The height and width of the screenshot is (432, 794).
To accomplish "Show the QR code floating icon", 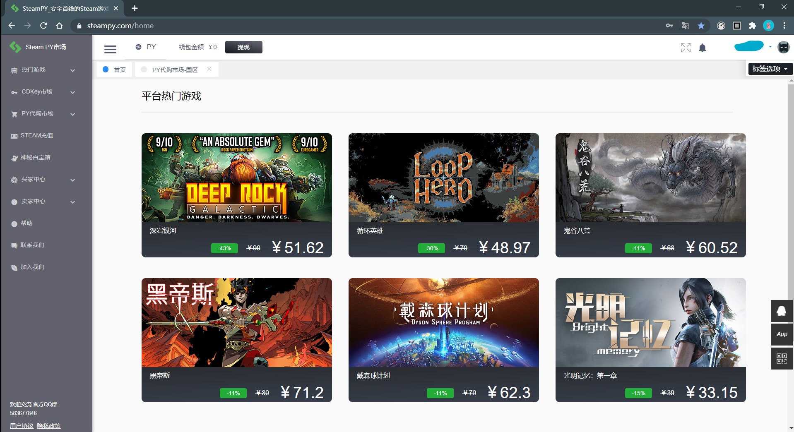I will pos(782,358).
